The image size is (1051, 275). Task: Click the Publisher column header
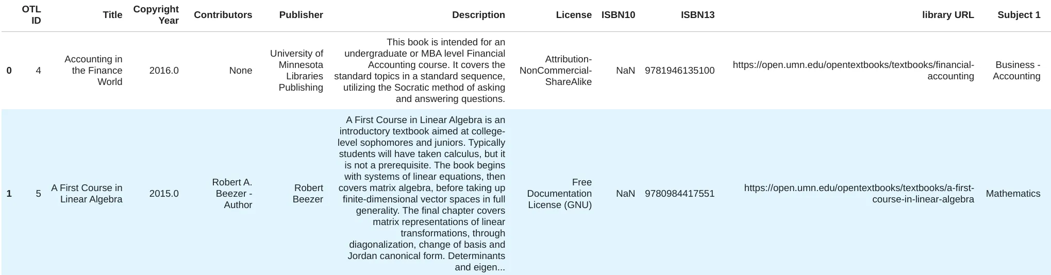[x=301, y=15]
